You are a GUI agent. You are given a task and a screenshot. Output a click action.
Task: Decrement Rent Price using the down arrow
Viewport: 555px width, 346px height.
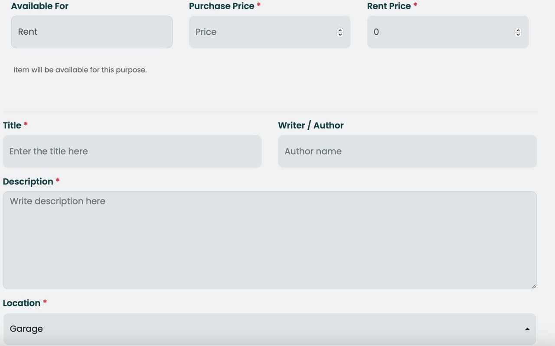[x=518, y=34]
